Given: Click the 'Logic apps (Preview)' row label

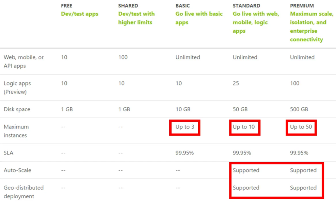Looking at the screenshot, I should pyautogui.click(x=17, y=88).
